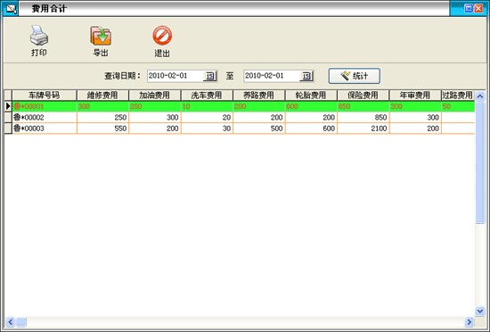Click the 过路费用 column header
The image size is (490, 332).
pos(458,95)
